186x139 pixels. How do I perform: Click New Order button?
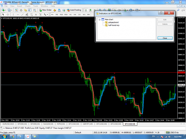pyautogui.click(x=46, y=10)
